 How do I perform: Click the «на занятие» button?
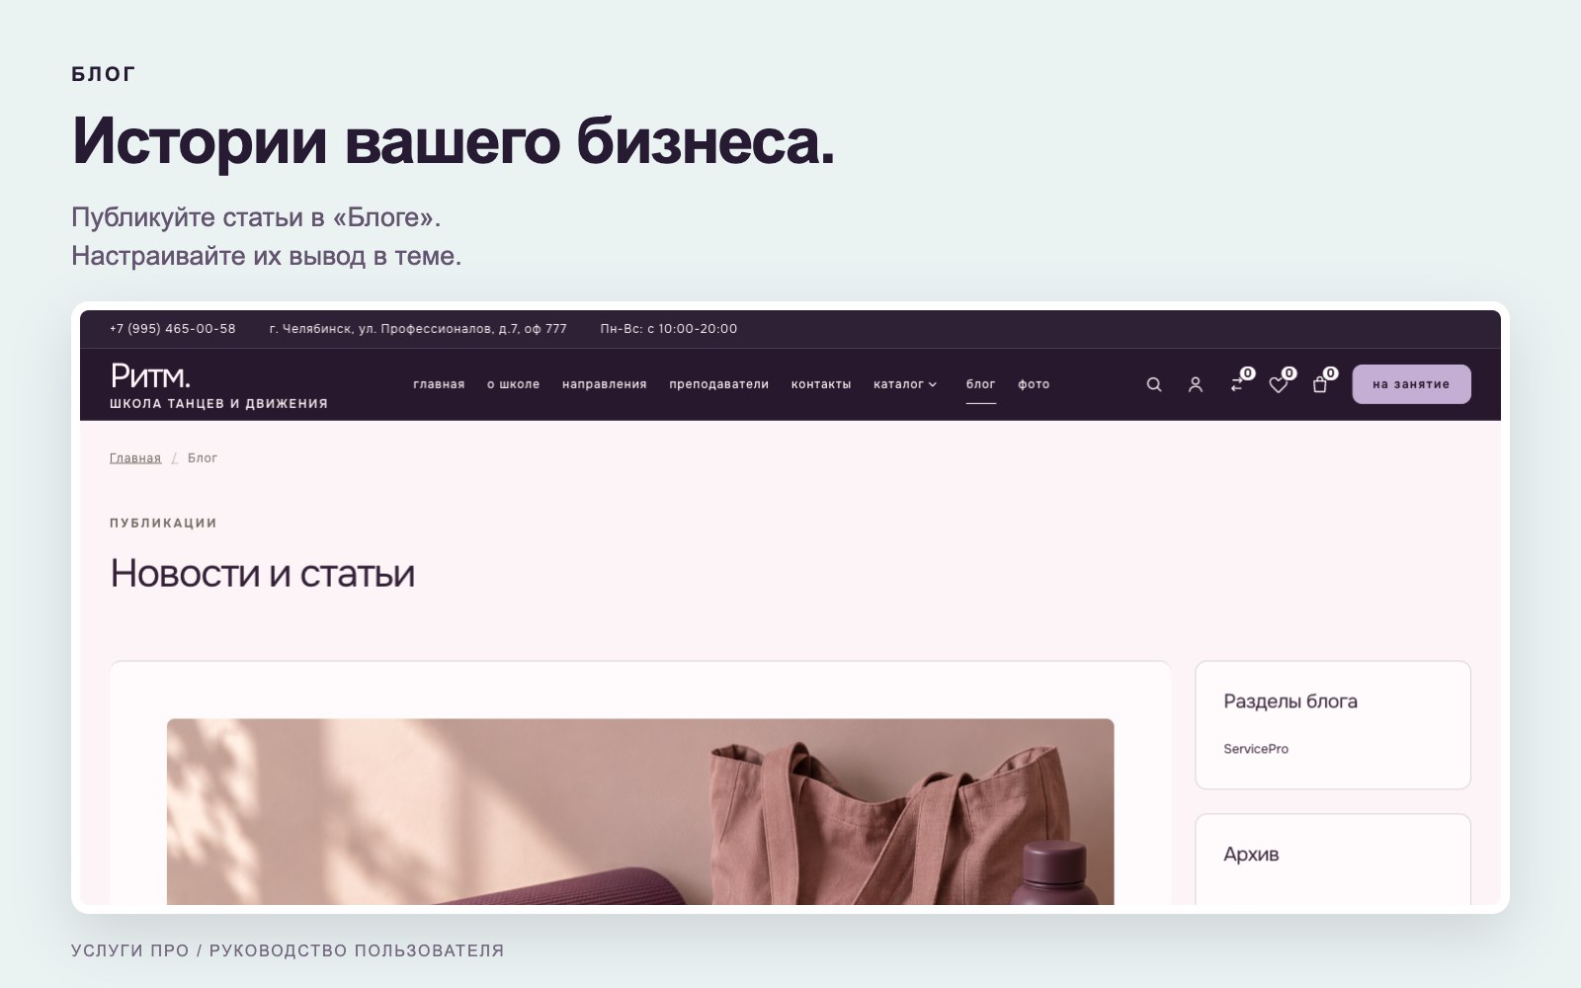[x=1411, y=384]
